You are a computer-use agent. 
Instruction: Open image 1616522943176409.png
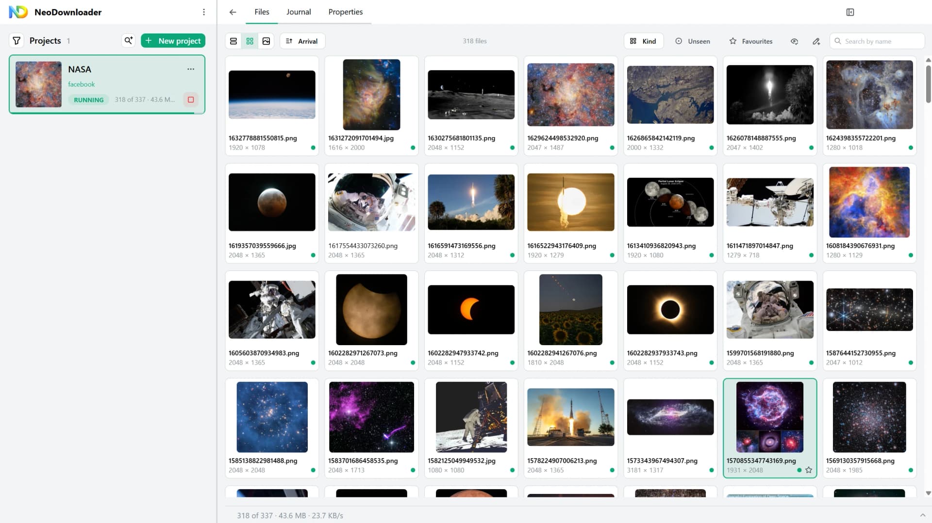coord(570,202)
